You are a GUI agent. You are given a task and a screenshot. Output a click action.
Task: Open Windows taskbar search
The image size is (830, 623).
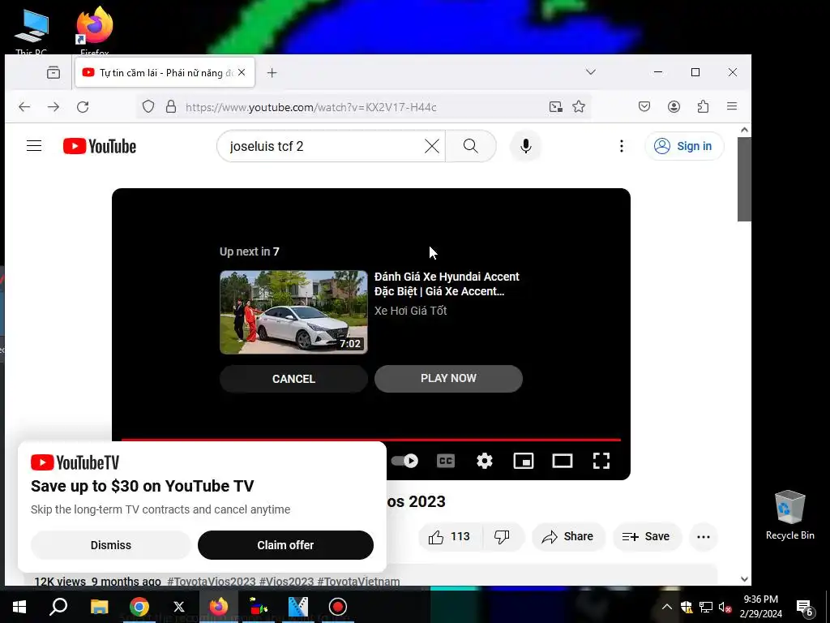58,607
